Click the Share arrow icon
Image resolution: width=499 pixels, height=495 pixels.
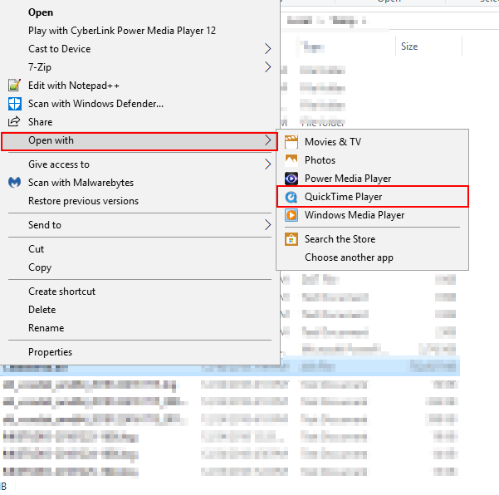pyautogui.click(x=14, y=121)
